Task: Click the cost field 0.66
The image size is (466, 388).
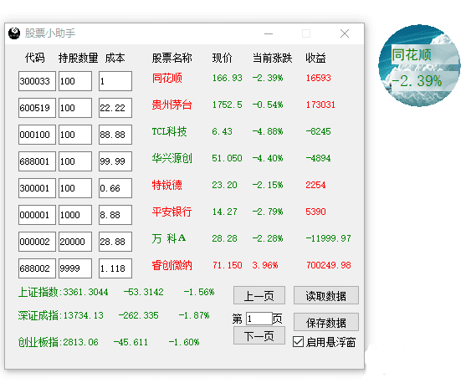Action: tap(115, 188)
